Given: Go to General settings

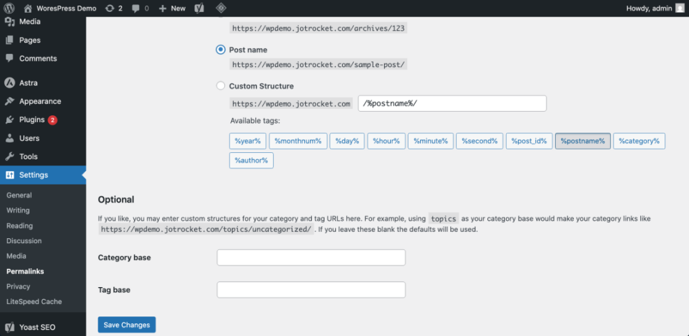Looking at the screenshot, I should pyautogui.click(x=19, y=196).
